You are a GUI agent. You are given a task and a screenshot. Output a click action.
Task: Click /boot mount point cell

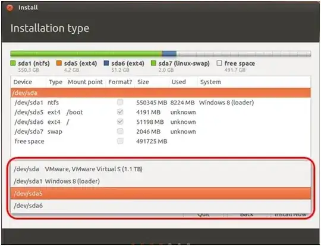[75, 112]
